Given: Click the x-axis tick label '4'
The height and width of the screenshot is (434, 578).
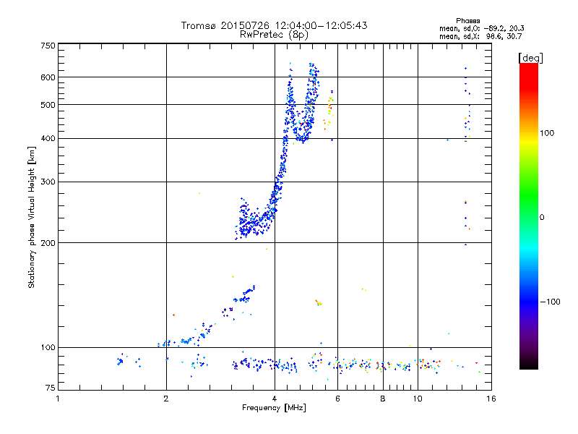Looking at the screenshot, I should tap(275, 399).
